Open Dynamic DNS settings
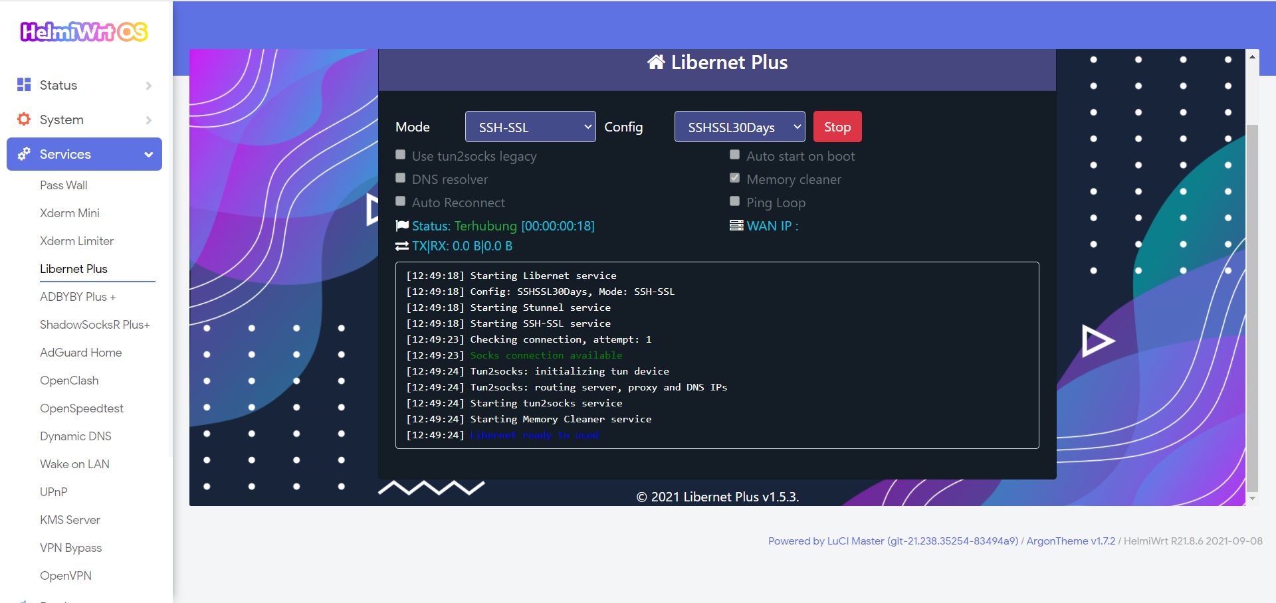The width and height of the screenshot is (1276, 603). pyautogui.click(x=76, y=436)
